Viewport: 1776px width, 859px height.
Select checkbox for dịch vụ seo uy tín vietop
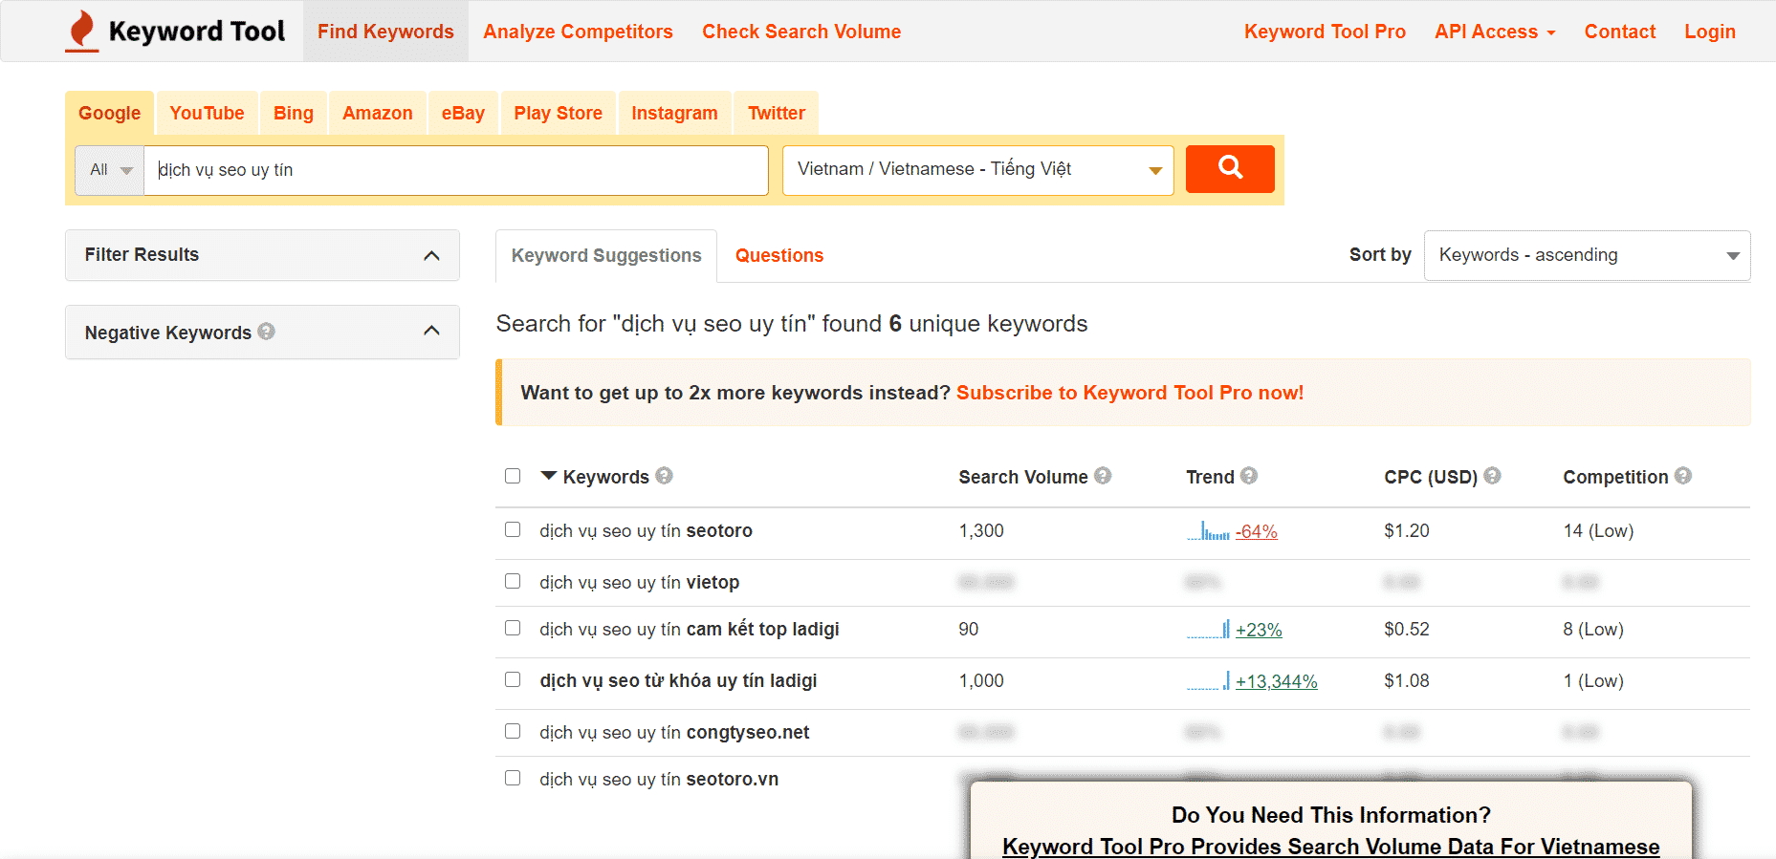[x=513, y=581]
